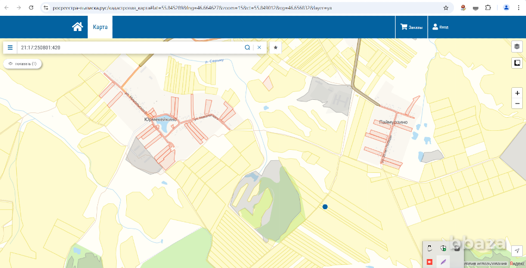Click the magnifier search icon
Screen dimensions: 526x268
[x=247, y=47]
